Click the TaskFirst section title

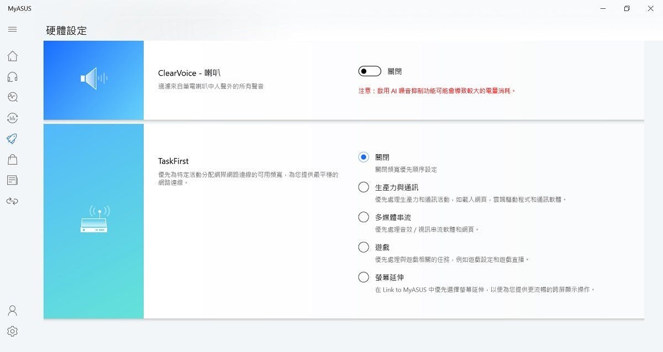click(173, 161)
